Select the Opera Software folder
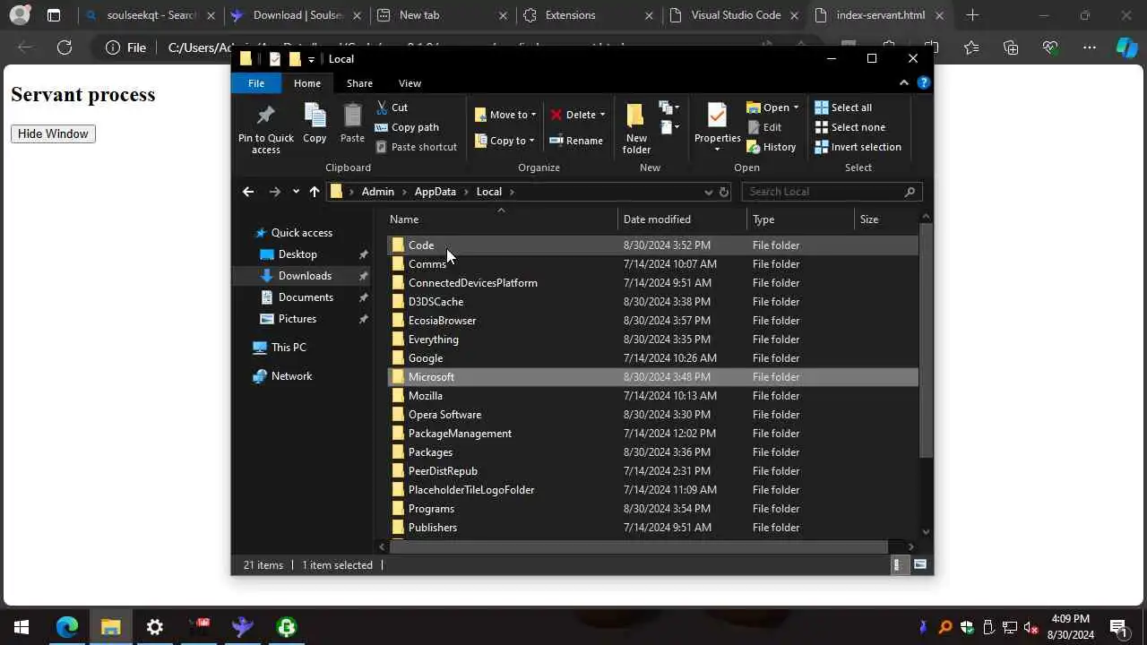 pyautogui.click(x=652, y=415)
